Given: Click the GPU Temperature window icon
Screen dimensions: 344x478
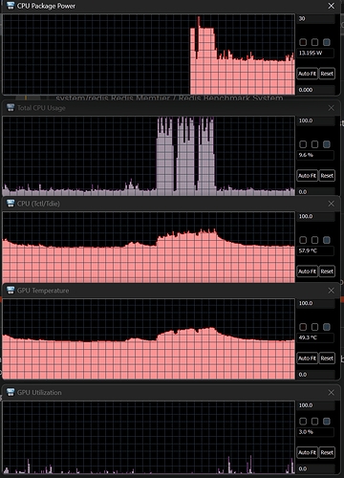Looking at the screenshot, I should 11,291.
